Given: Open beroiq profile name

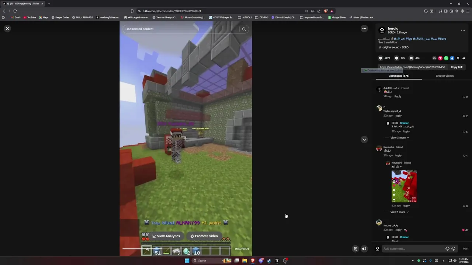Looking at the screenshot, I should pyautogui.click(x=393, y=28).
